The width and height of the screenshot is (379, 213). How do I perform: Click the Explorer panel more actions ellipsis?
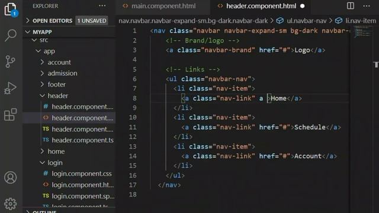click(102, 6)
